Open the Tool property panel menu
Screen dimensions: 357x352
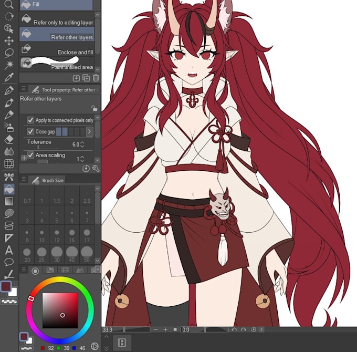coord(24,88)
